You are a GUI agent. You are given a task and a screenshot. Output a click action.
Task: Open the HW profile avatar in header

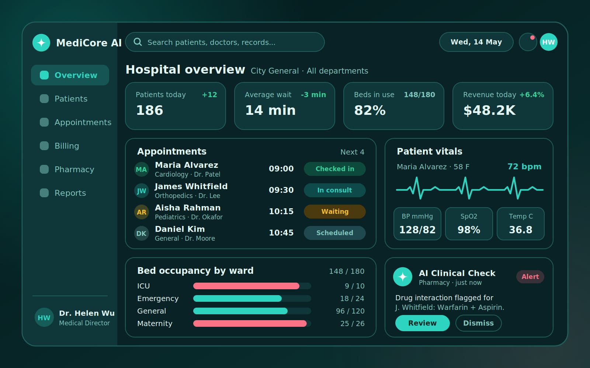point(548,42)
